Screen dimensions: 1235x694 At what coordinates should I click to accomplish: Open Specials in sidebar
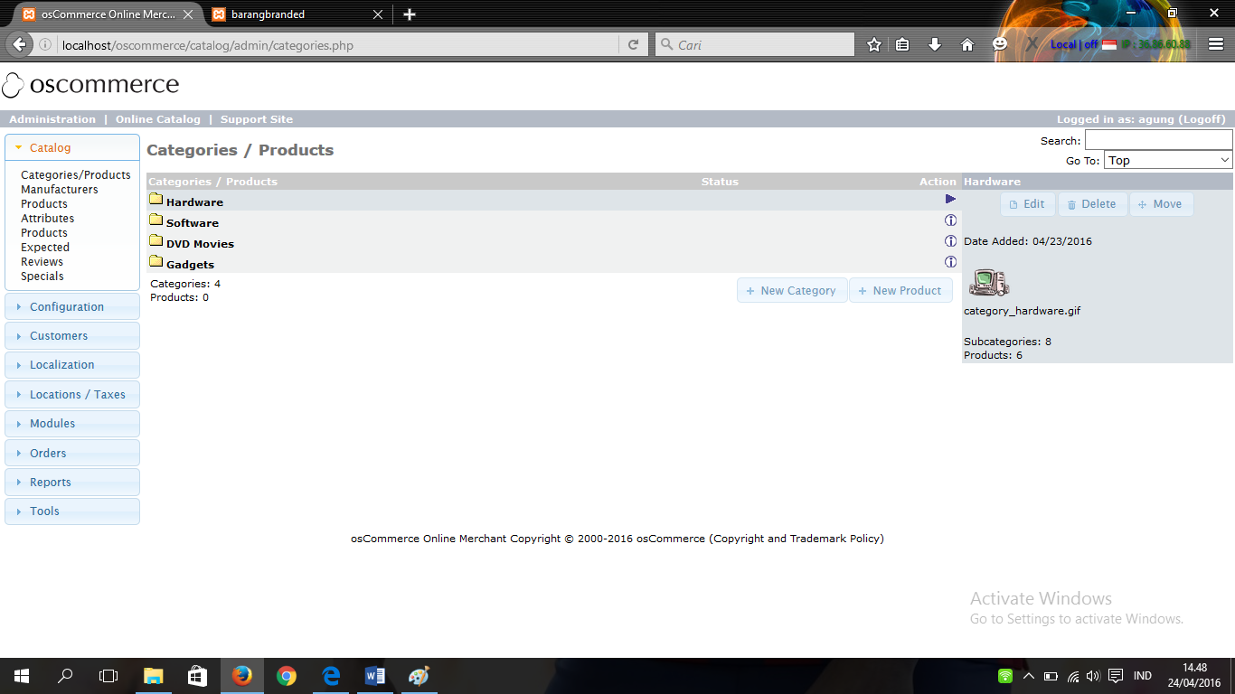tap(42, 277)
